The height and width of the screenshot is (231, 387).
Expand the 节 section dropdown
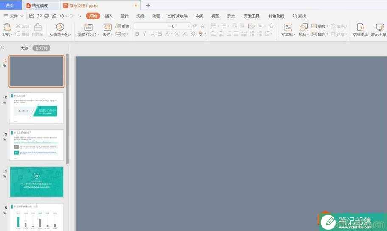coord(127,34)
